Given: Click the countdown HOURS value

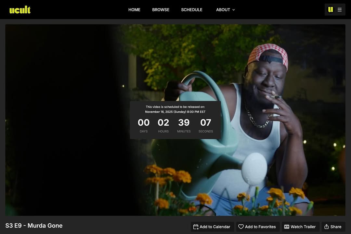Looking at the screenshot, I should [163, 123].
